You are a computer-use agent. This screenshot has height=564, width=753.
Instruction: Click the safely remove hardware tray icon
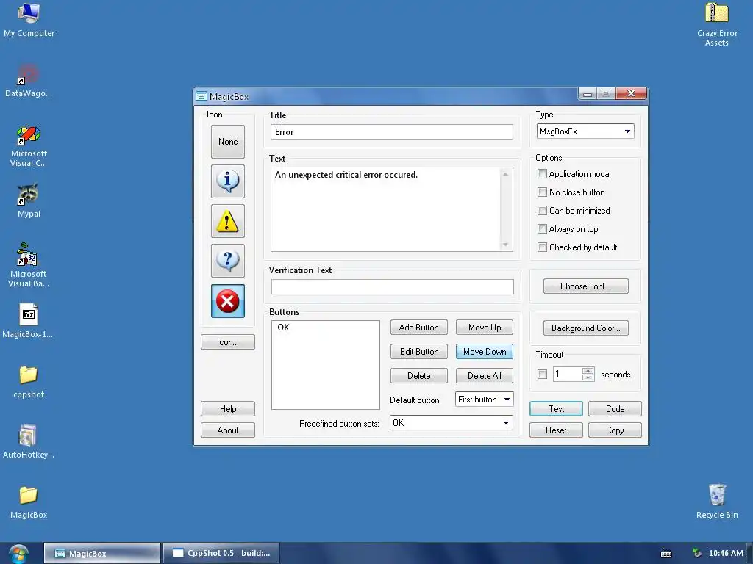coord(697,553)
